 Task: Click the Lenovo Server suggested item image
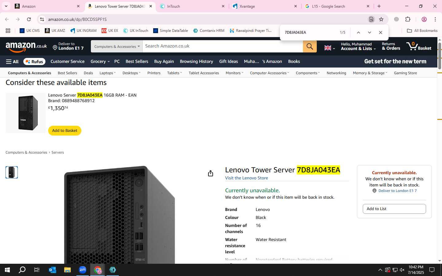pyautogui.click(x=26, y=113)
